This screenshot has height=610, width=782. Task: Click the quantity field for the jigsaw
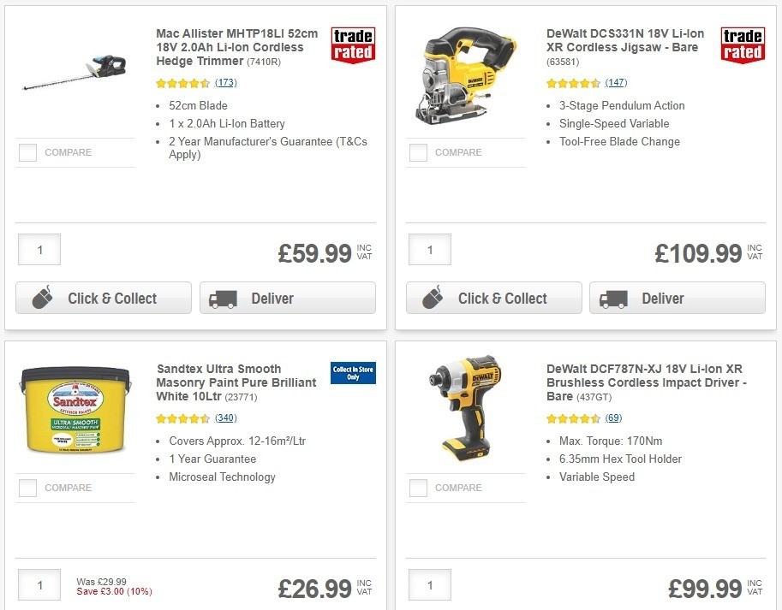click(429, 249)
